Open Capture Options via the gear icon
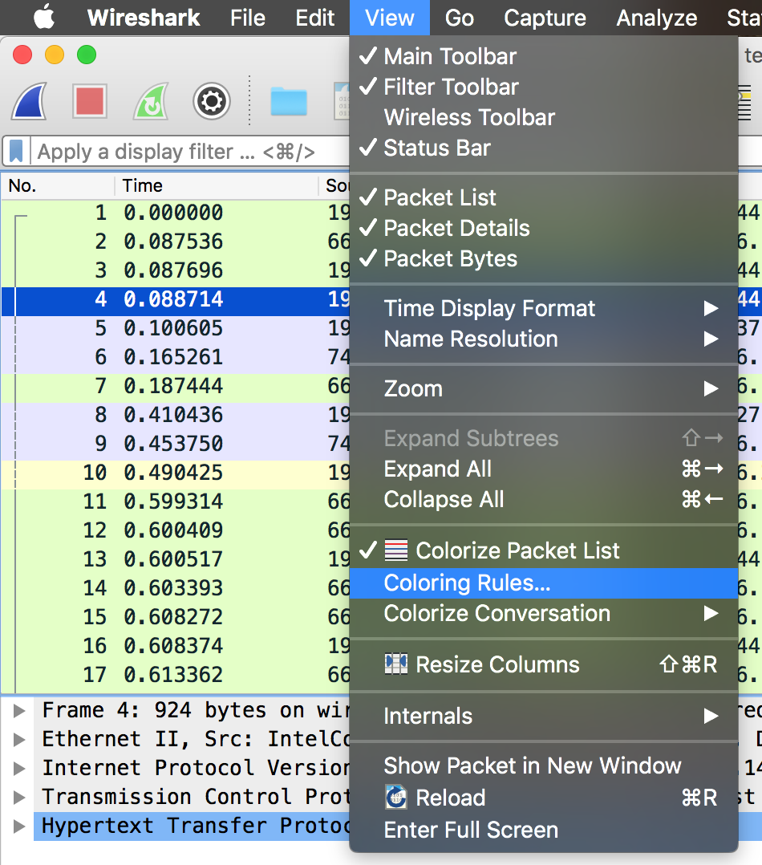 (211, 101)
